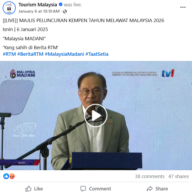This screenshot has width=192, height=192.
Task: Click the public globe privacy icon
Action: pos(65,11)
